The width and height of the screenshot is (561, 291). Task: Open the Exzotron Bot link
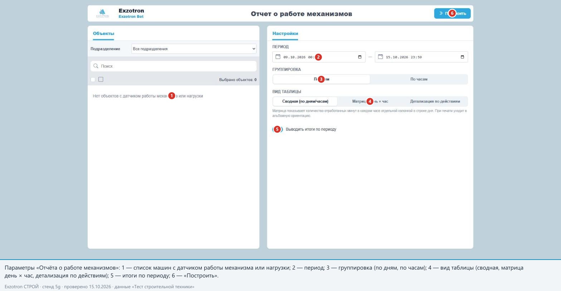[131, 17]
